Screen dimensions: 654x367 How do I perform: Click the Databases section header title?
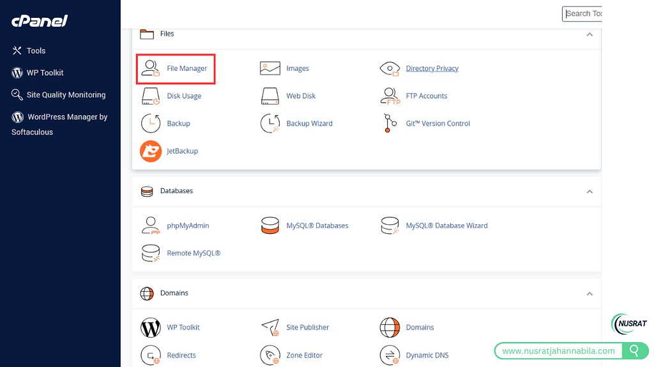pos(176,191)
